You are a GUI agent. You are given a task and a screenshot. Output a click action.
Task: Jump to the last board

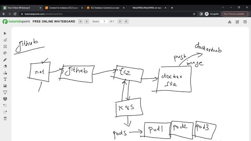pyautogui.click(x=126, y=22)
